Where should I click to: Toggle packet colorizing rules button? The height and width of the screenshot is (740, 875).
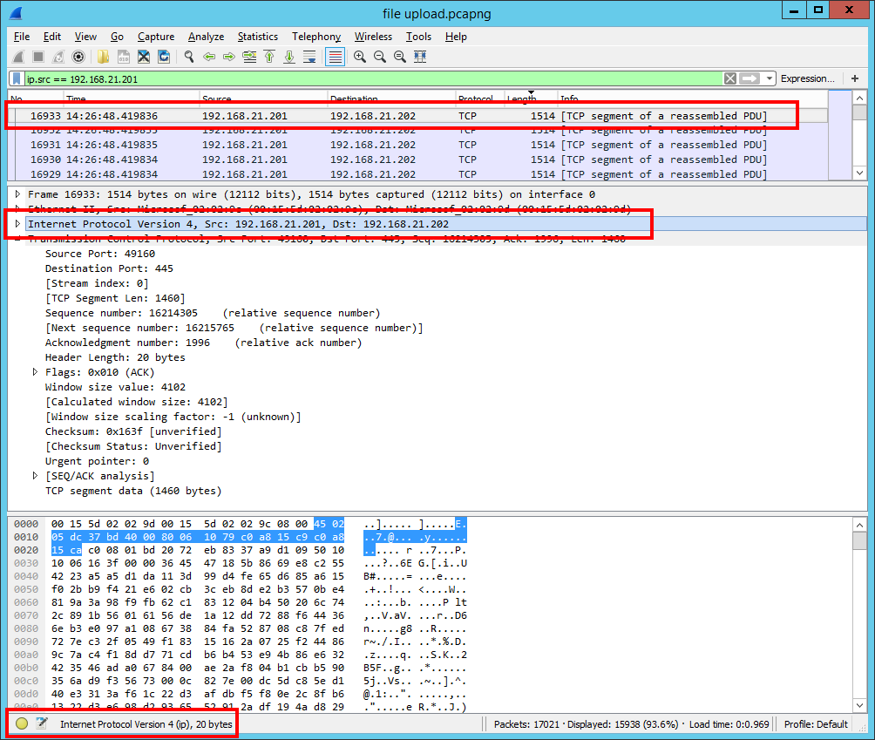[x=335, y=57]
